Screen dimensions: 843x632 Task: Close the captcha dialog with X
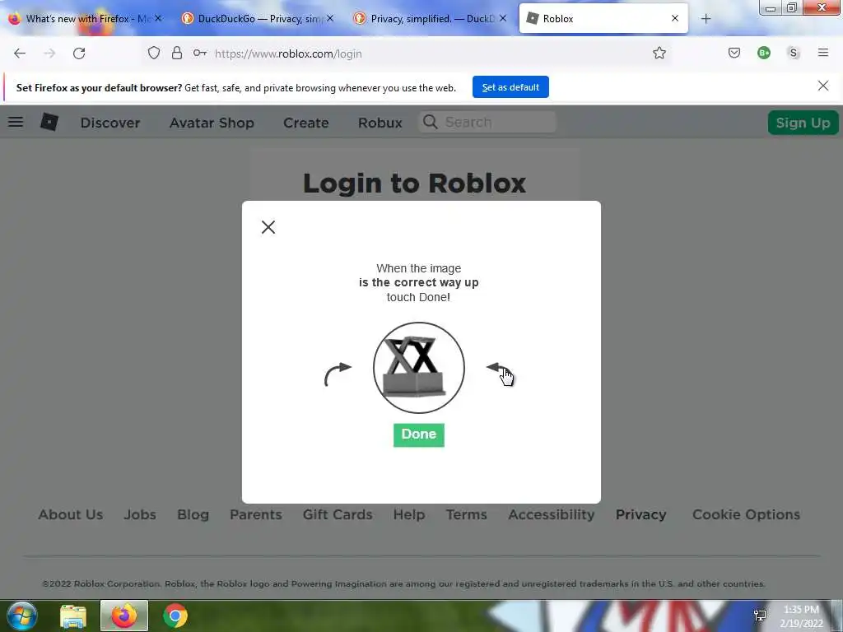click(x=268, y=227)
